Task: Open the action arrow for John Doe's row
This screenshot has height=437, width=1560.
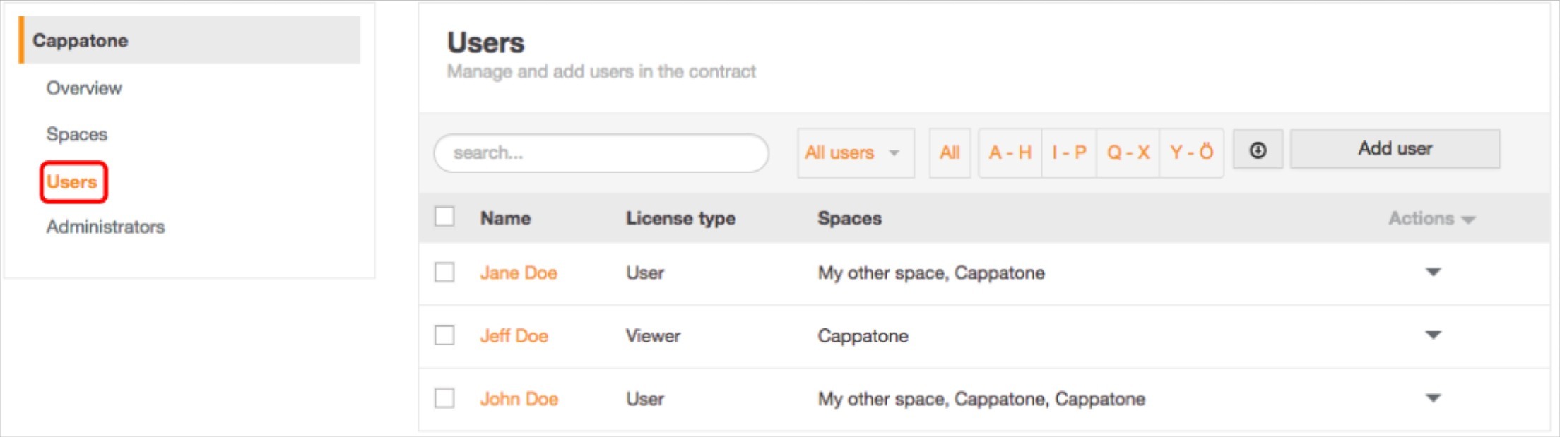Action: point(1433,398)
